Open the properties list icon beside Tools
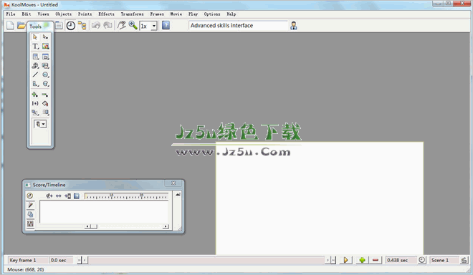The width and height of the screenshot is (473, 275). (x=59, y=26)
